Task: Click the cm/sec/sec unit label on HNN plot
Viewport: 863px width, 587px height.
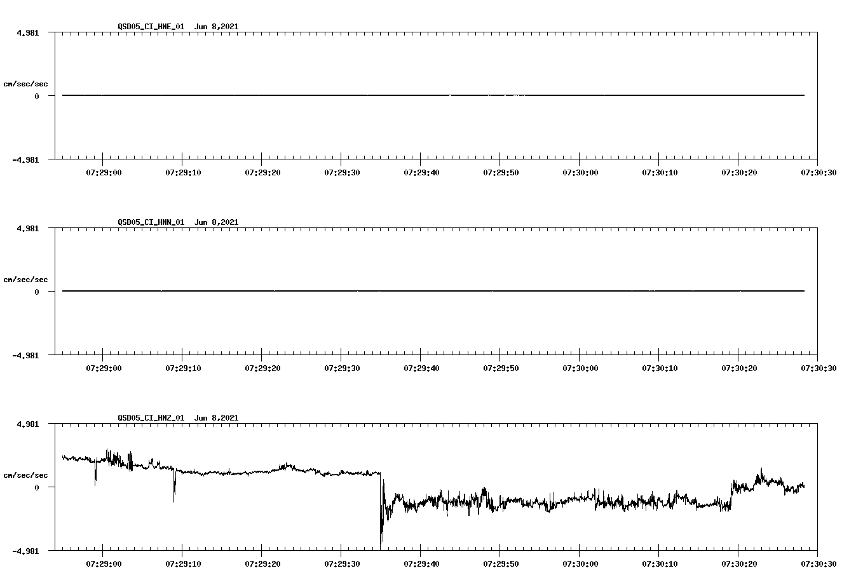Action: 25,280
